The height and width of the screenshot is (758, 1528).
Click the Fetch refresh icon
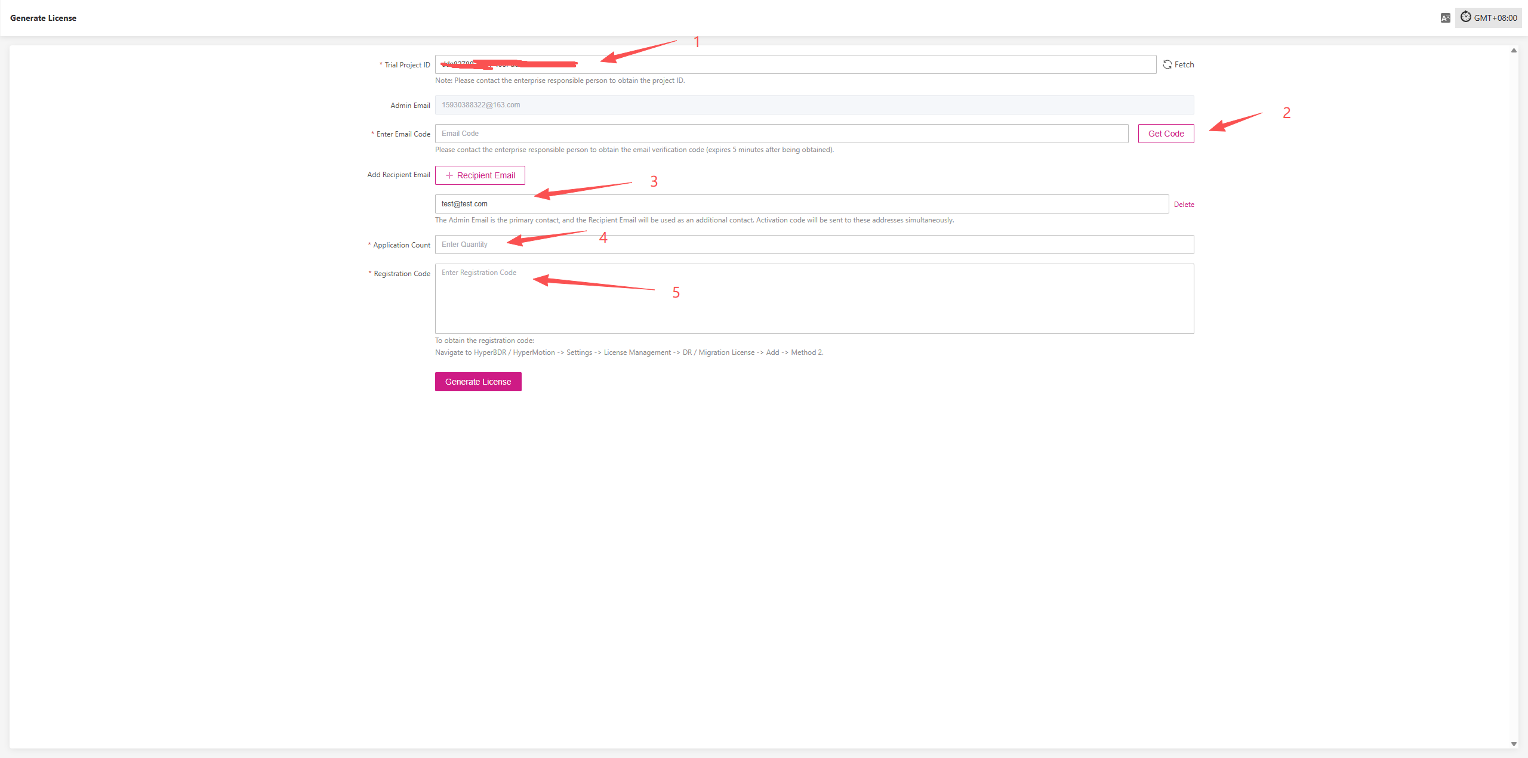point(1167,64)
